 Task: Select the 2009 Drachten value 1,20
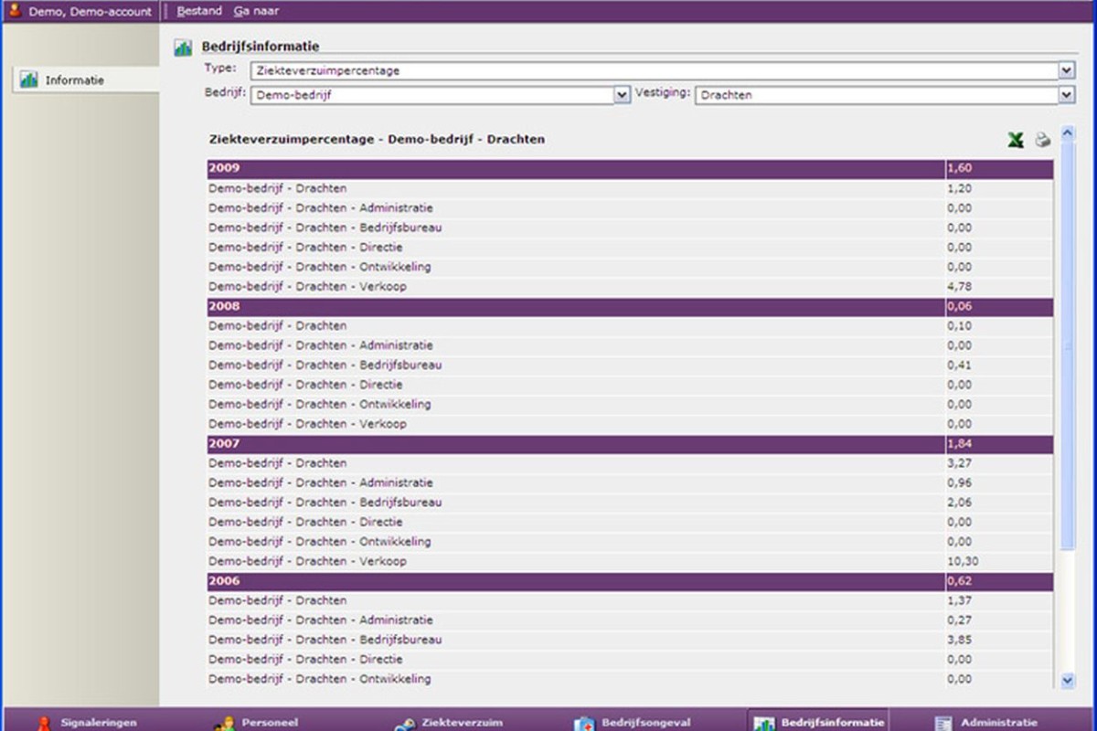960,188
